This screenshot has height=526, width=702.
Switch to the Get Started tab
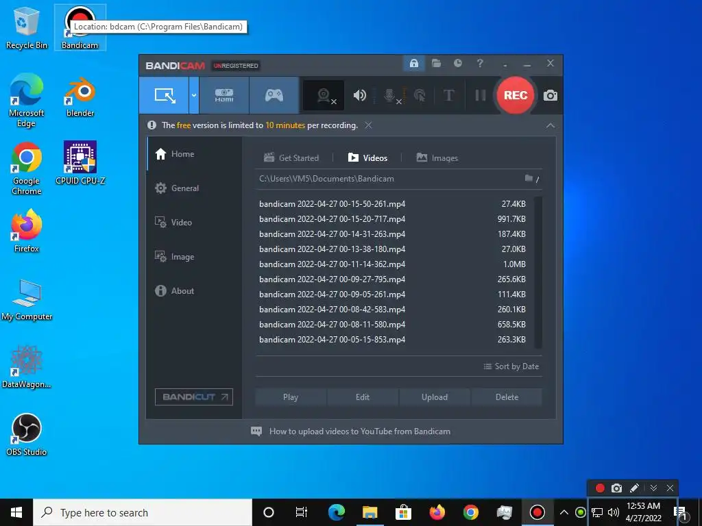coord(291,158)
